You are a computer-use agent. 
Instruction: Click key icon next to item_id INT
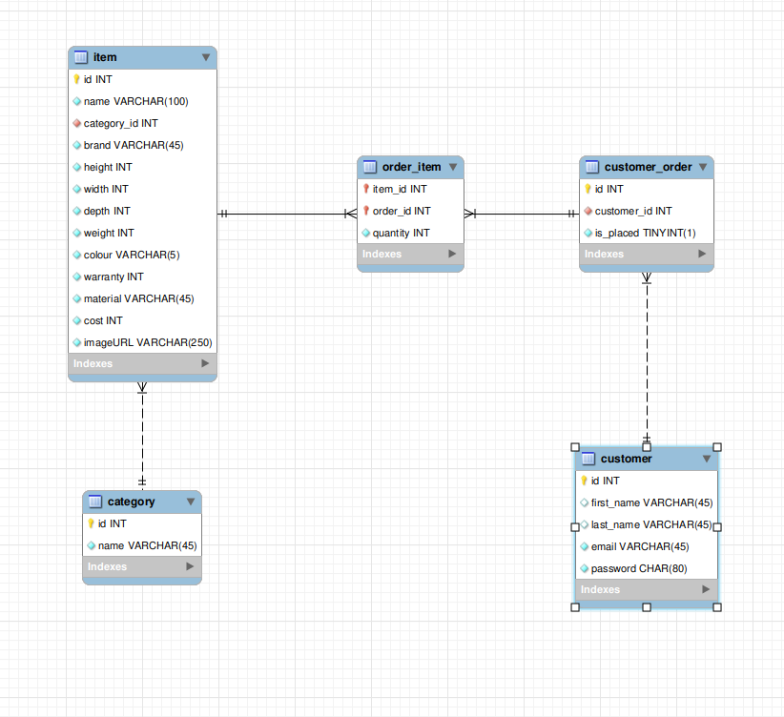366,189
